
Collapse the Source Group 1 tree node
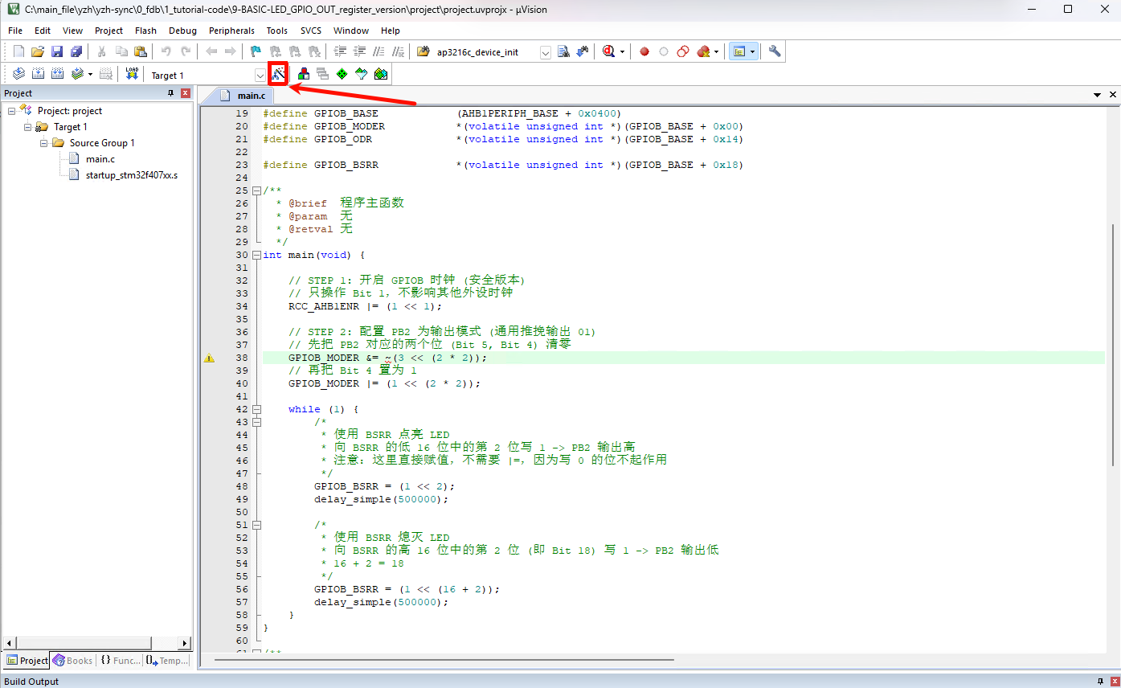(44, 143)
